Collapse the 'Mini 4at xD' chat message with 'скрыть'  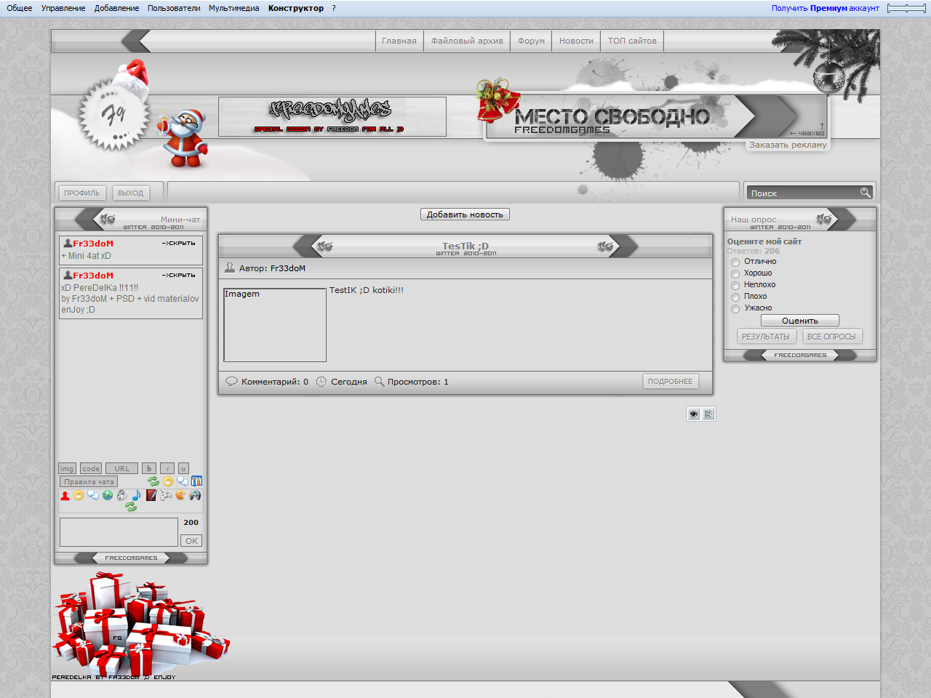click(178, 244)
